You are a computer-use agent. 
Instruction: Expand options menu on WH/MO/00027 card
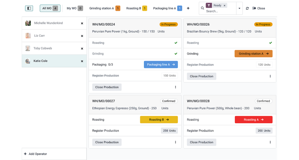tap(176, 142)
